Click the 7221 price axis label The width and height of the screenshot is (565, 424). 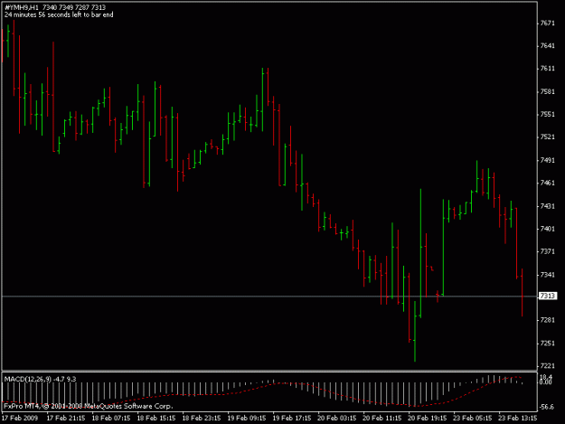(547, 366)
